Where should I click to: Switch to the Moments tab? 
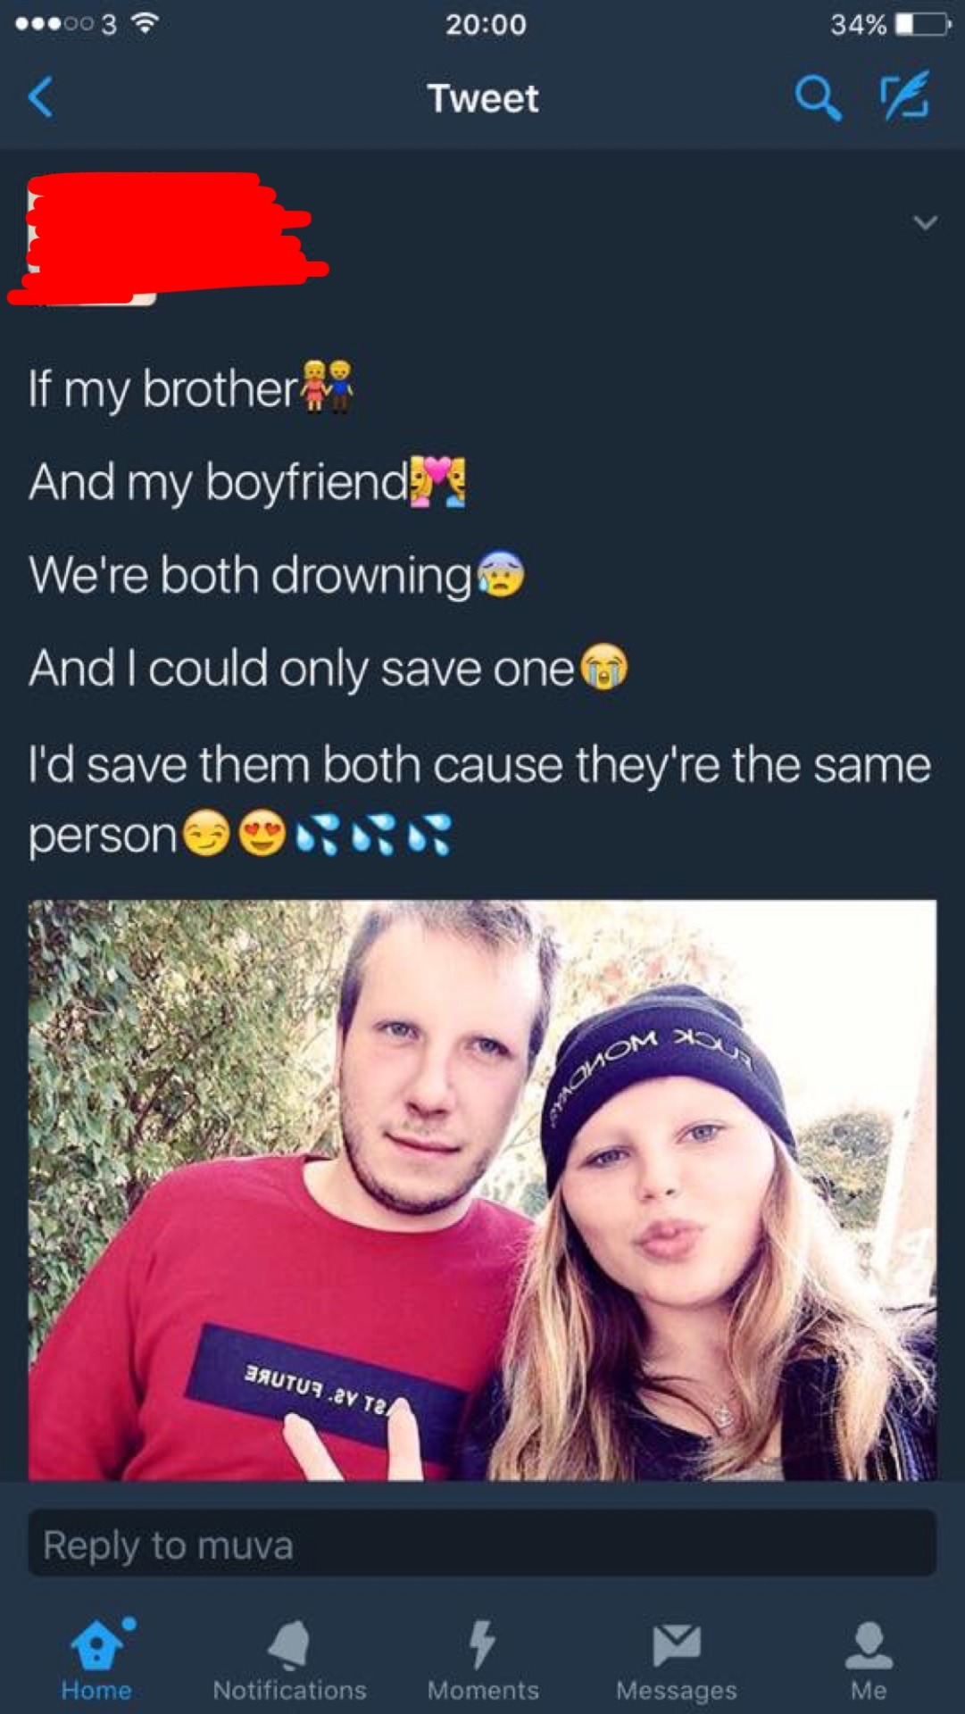coord(483,1660)
